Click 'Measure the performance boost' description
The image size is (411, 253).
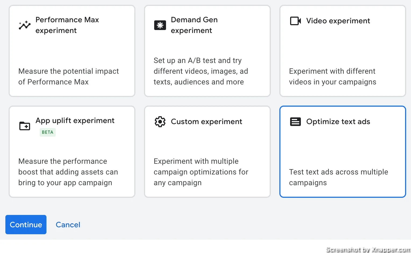68,172
